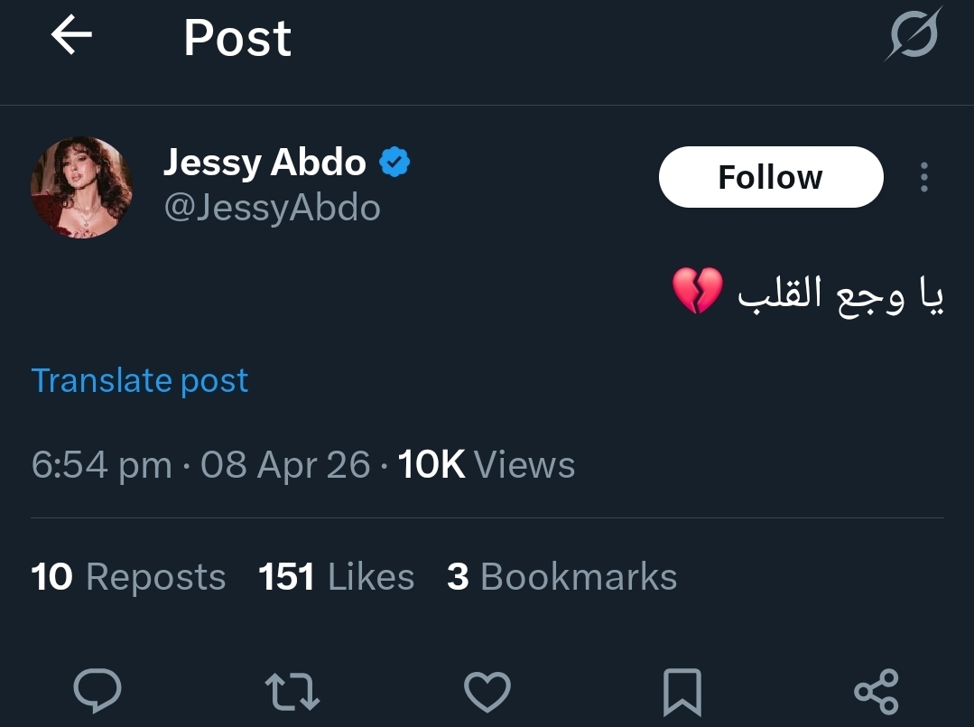Follow Jessy Abdo

point(770,177)
